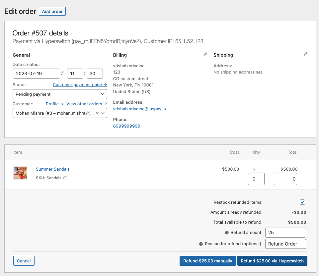Open View other orders link
The width and height of the screenshot is (319, 276).
click(86, 104)
